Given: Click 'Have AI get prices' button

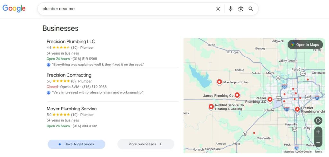Looking at the screenshot, I should [x=76, y=144].
